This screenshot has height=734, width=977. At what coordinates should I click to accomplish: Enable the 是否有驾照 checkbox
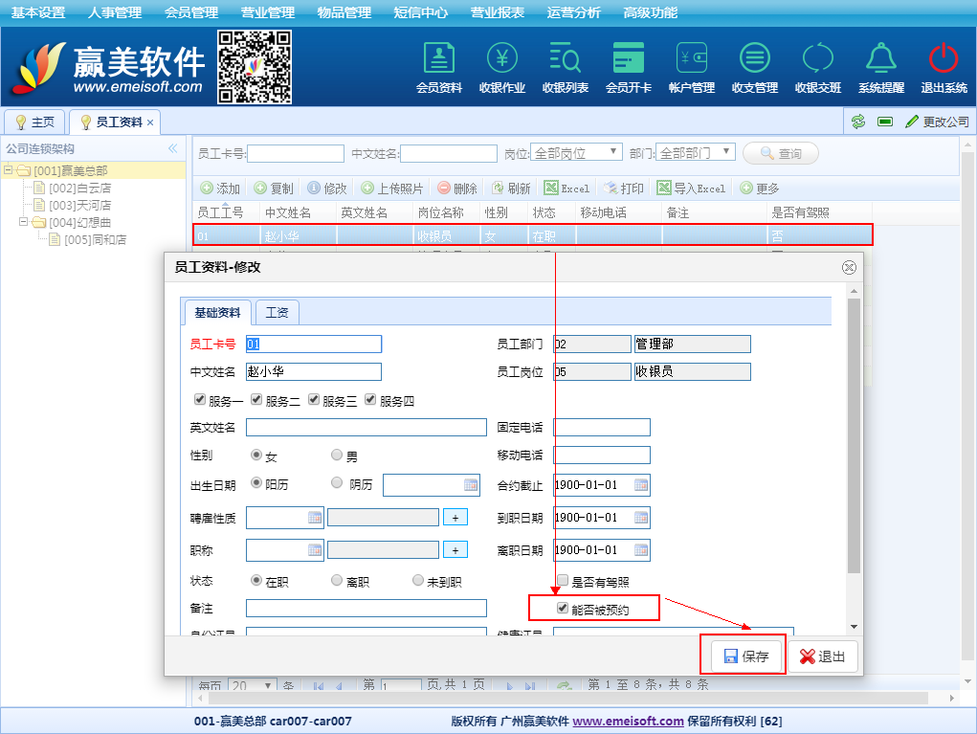tap(563, 581)
